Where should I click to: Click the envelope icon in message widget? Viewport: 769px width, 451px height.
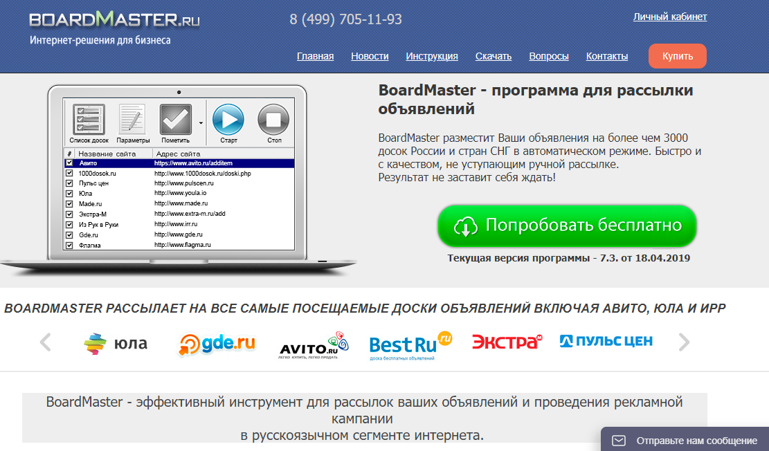pos(619,441)
